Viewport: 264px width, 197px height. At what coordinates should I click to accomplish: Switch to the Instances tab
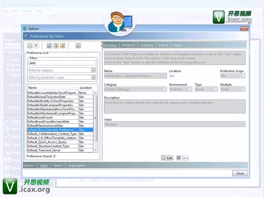[x=129, y=45]
